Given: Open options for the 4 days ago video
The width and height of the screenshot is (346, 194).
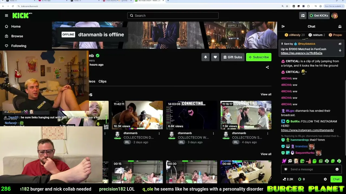Looking at the screenshot, I should [x=268, y=133].
